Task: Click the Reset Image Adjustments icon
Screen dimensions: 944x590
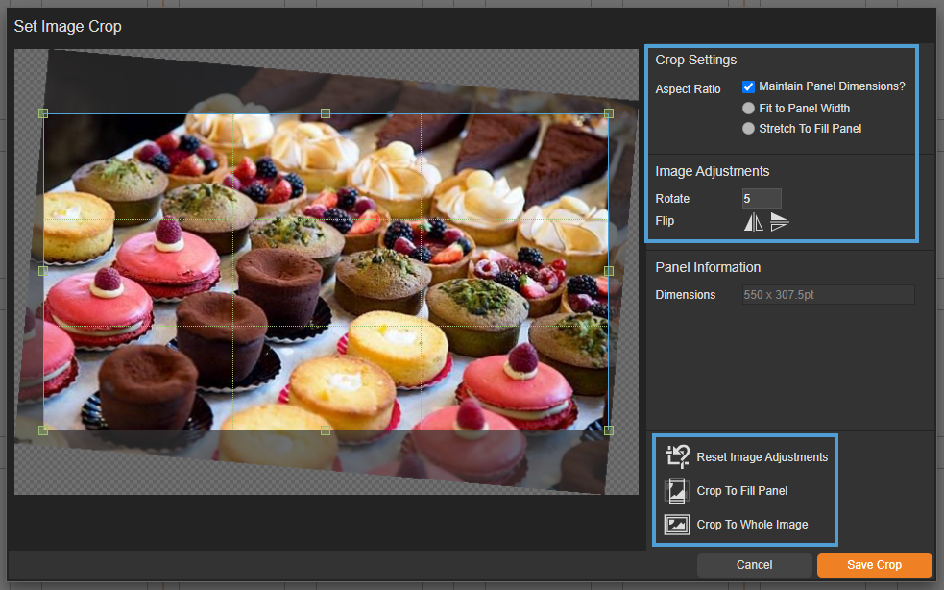Action: [678, 456]
